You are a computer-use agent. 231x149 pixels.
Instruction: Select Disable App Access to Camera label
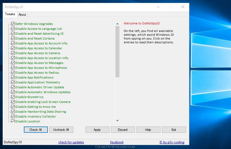38,53
